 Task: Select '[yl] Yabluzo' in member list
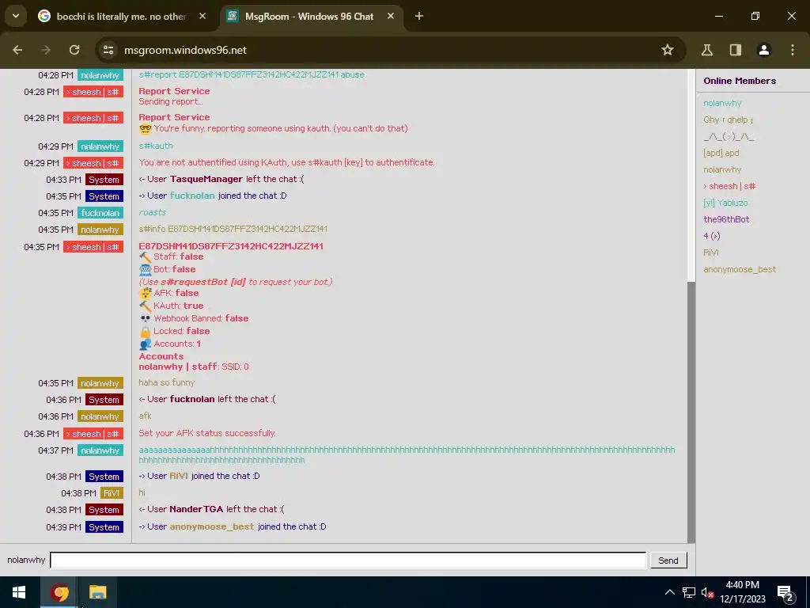tap(725, 203)
